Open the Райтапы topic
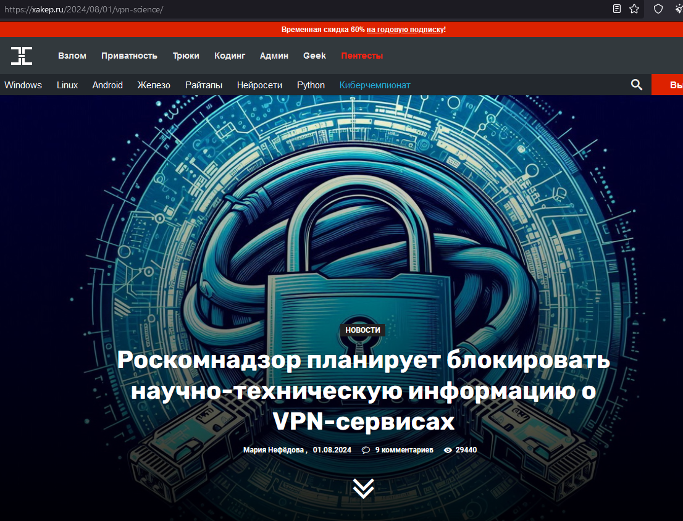The width and height of the screenshot is (683, 521). coord(204,85)
